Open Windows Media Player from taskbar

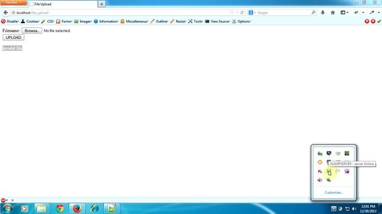(x=24, y=209)
